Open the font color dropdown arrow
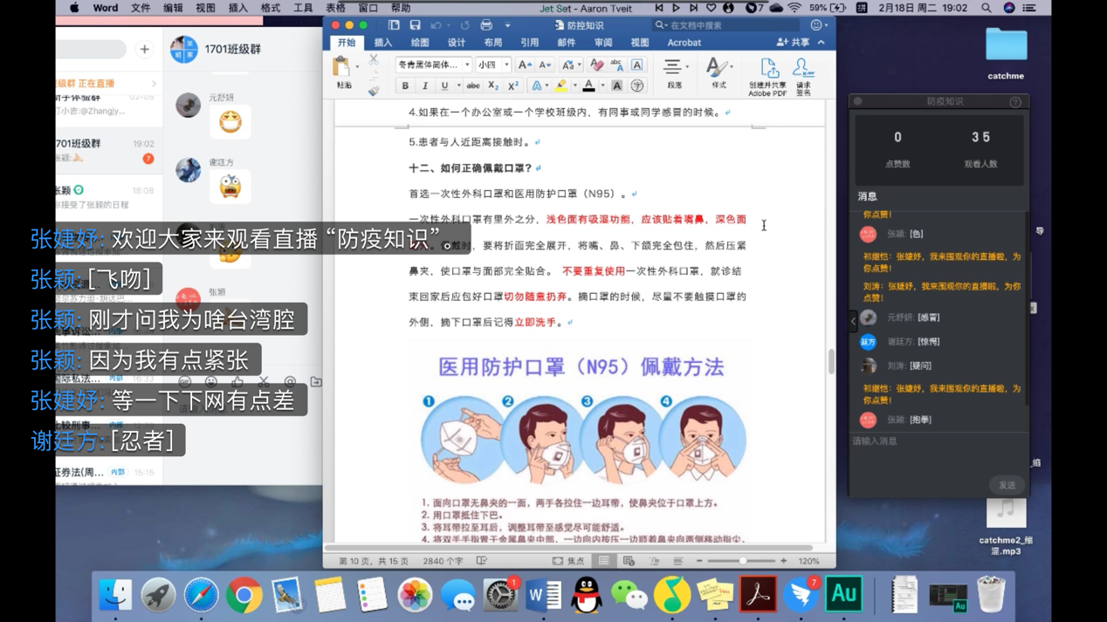This screenshot has width=1107, height=622. (602, 86)
